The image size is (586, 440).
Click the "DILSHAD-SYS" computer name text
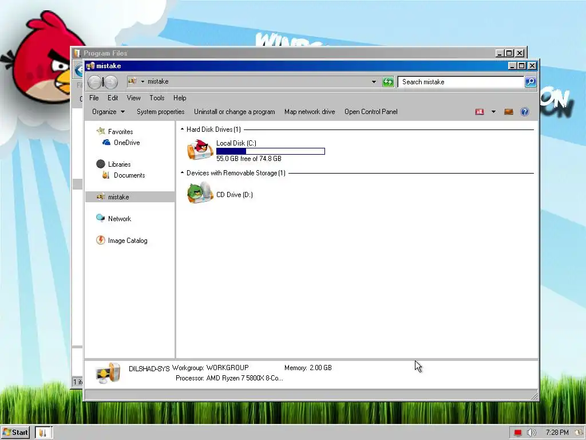click(x=149, y=368)
